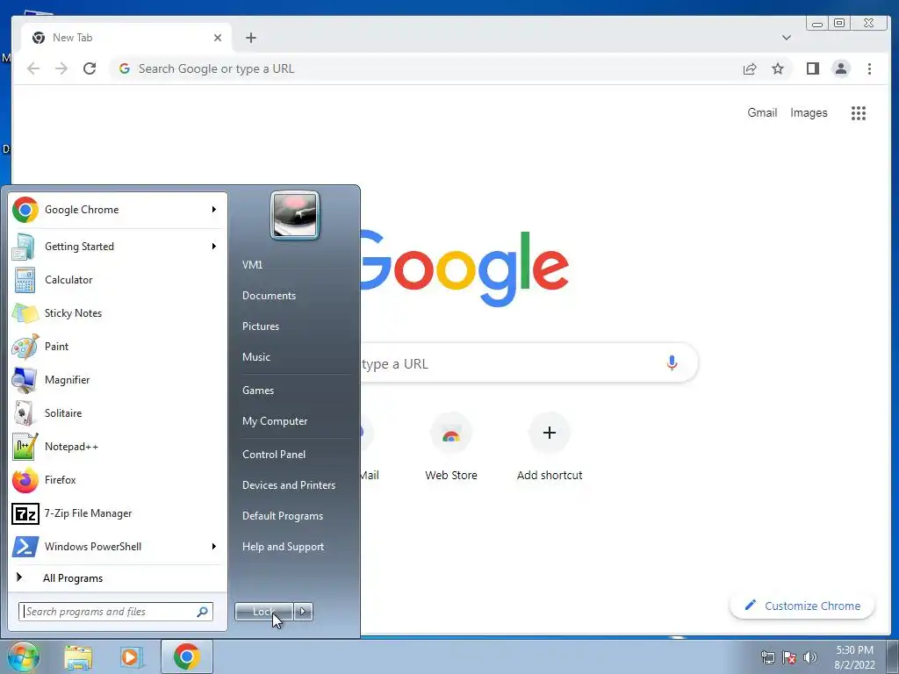Image resolution: width=899 pixels, height=674 pixels.
Task: Open a new tab with plus button
Action: (250, 38)
